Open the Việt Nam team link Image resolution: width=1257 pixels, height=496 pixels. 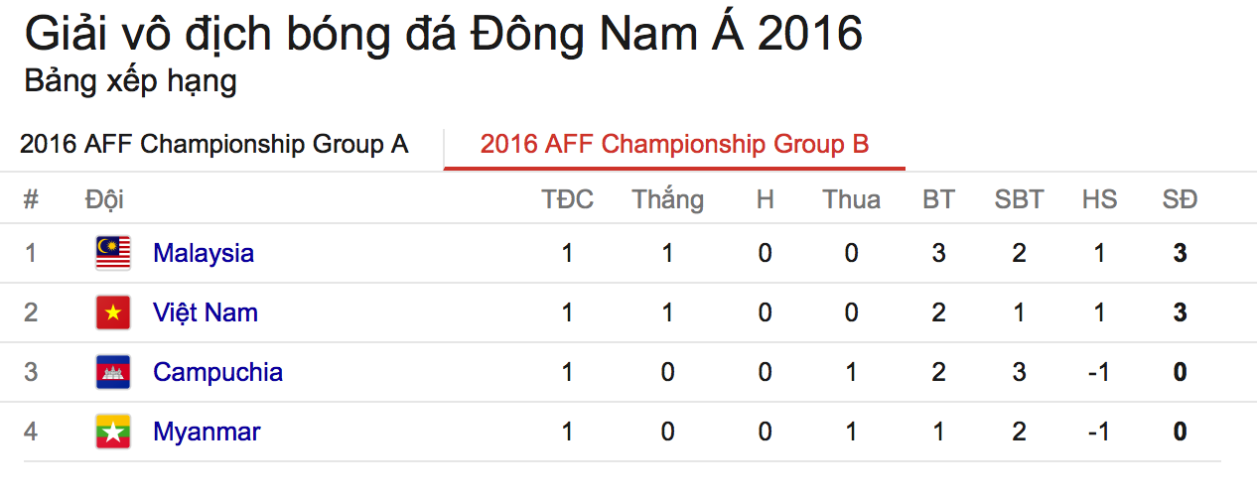pos(206,312)
